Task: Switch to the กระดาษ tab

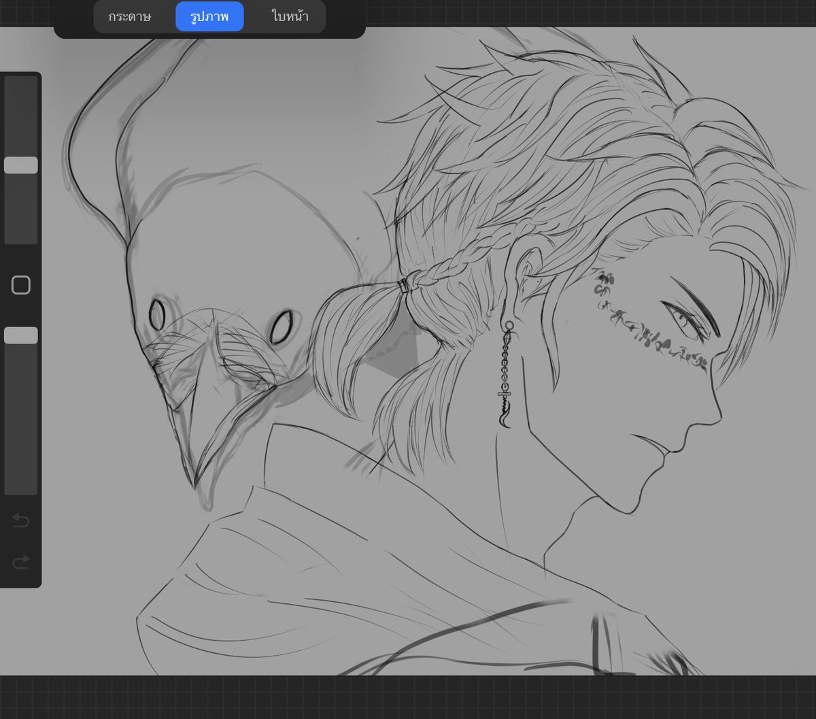Action: tap(130, 16)
